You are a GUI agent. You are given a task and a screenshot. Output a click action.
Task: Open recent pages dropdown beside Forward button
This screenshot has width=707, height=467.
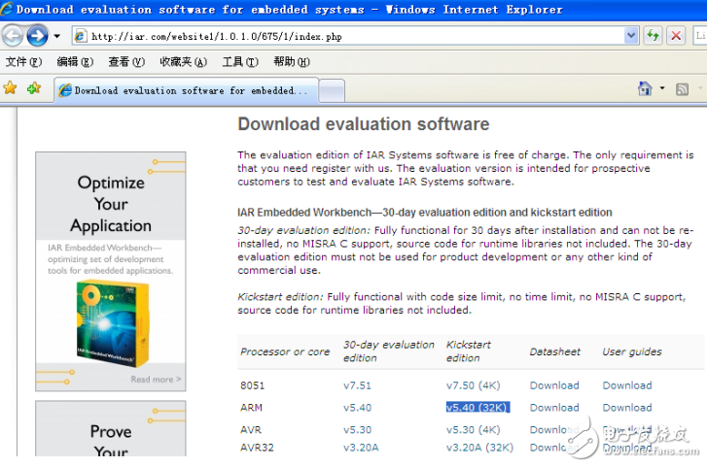(56, 36)
